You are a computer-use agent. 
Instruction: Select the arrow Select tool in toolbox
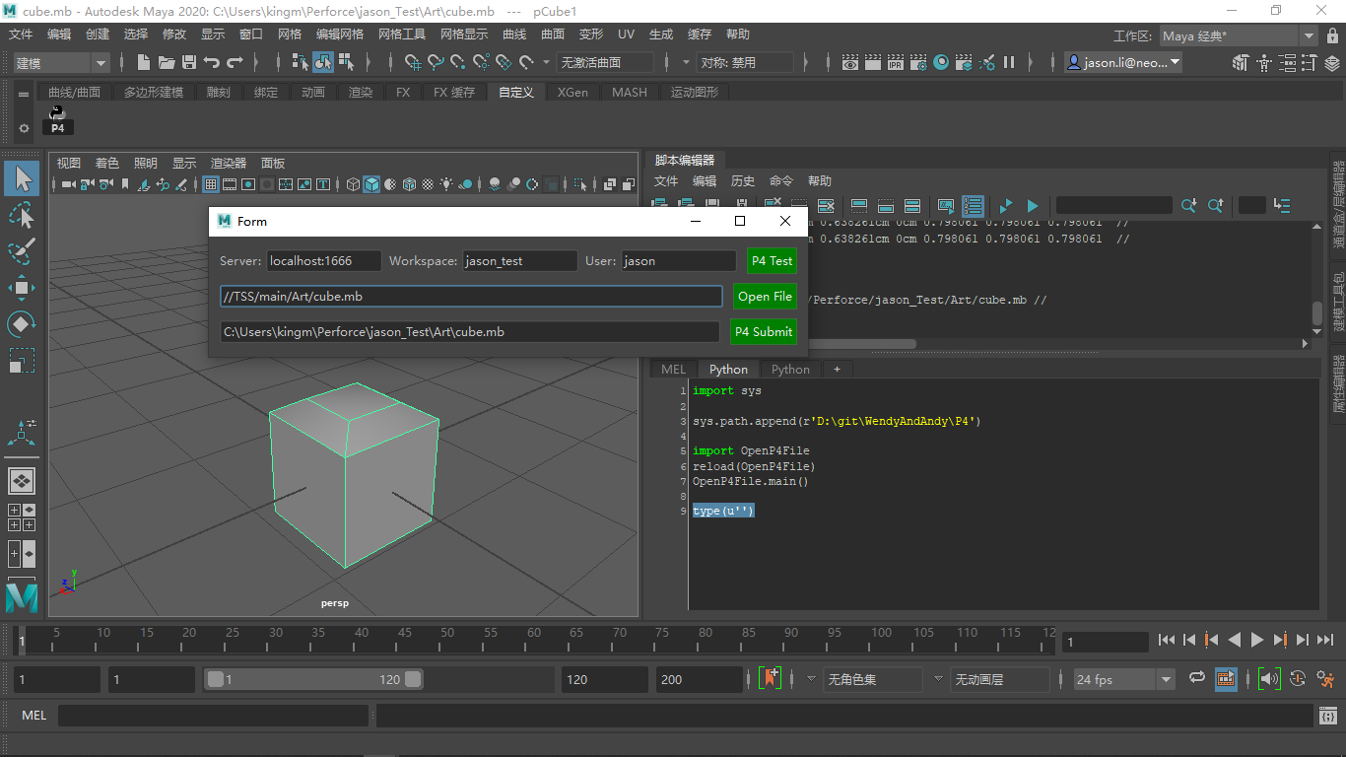(22, 178)
